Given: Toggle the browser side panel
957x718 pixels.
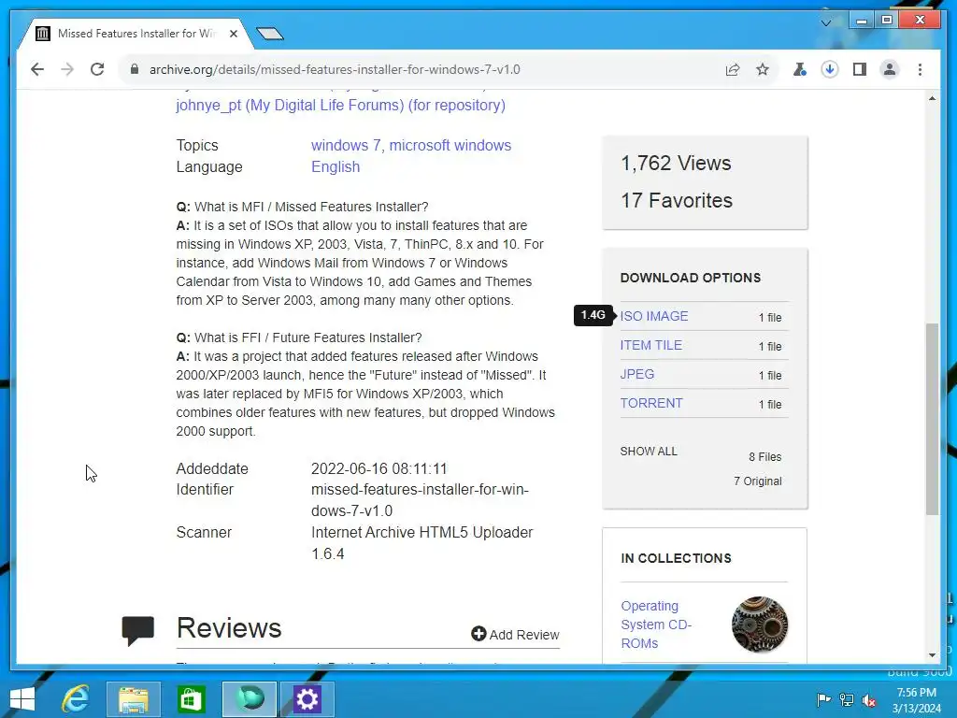Looking at the screenshot, I should click(860, 69).
